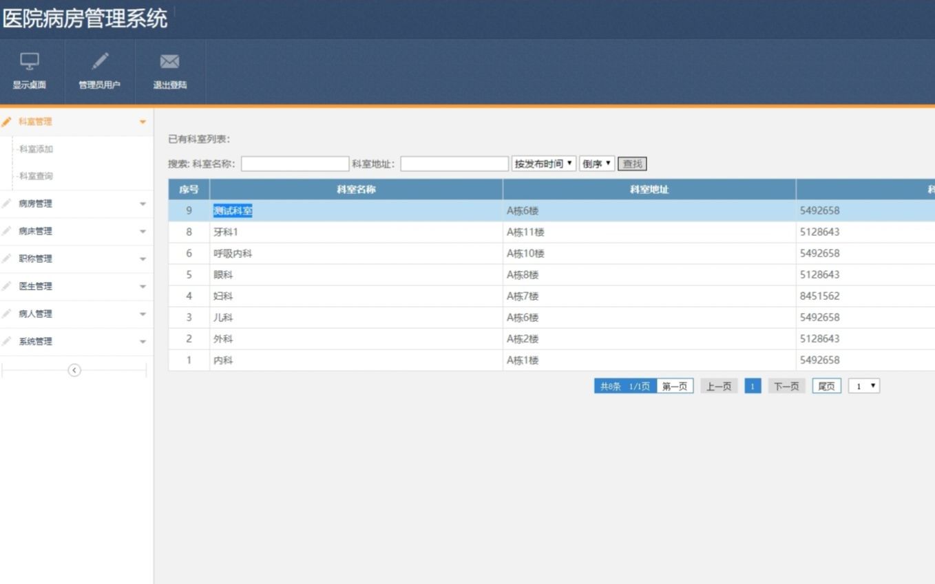The image size is (935, 584).
Task: Focus the 科室名称 search field
Action: [x=295, y=164]
